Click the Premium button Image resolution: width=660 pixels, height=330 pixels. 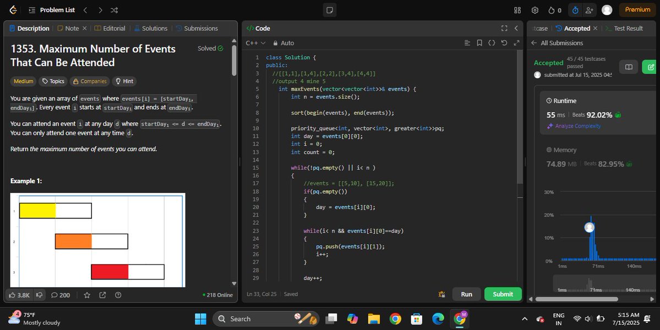point(637,10)
